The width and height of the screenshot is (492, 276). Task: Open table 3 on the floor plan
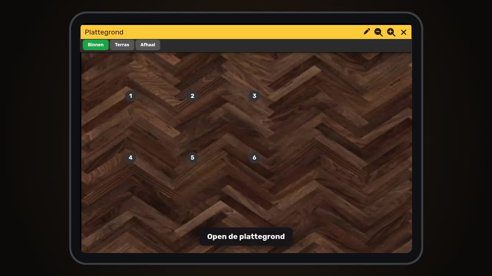pos(254,96)
